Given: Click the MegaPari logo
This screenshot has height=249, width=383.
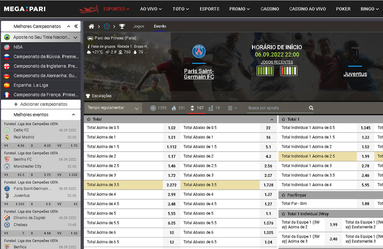Looking at the screenshot, I should click(x=25, y=9).
